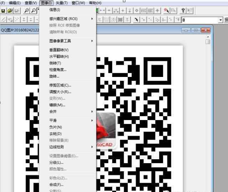The image size is (228, 192).
Task: Restore the QQ图片 document window
Action: [196, 30]
